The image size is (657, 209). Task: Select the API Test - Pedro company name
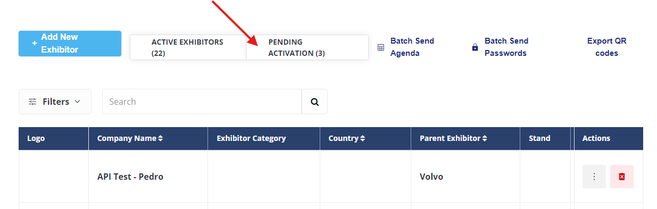(x=130, y=177)
